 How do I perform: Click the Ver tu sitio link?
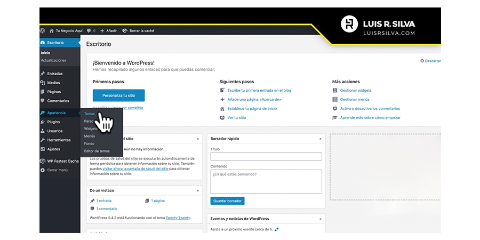click(237, 117)
